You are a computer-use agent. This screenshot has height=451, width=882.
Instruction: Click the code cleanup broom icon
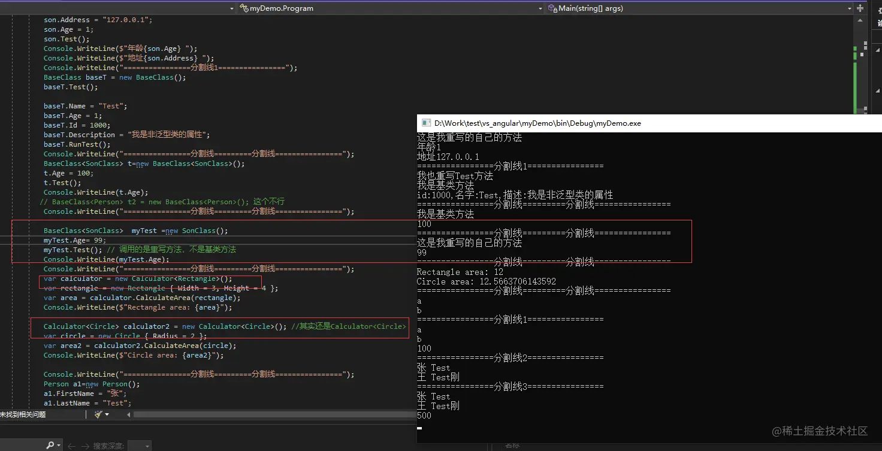tap(98, 414)
